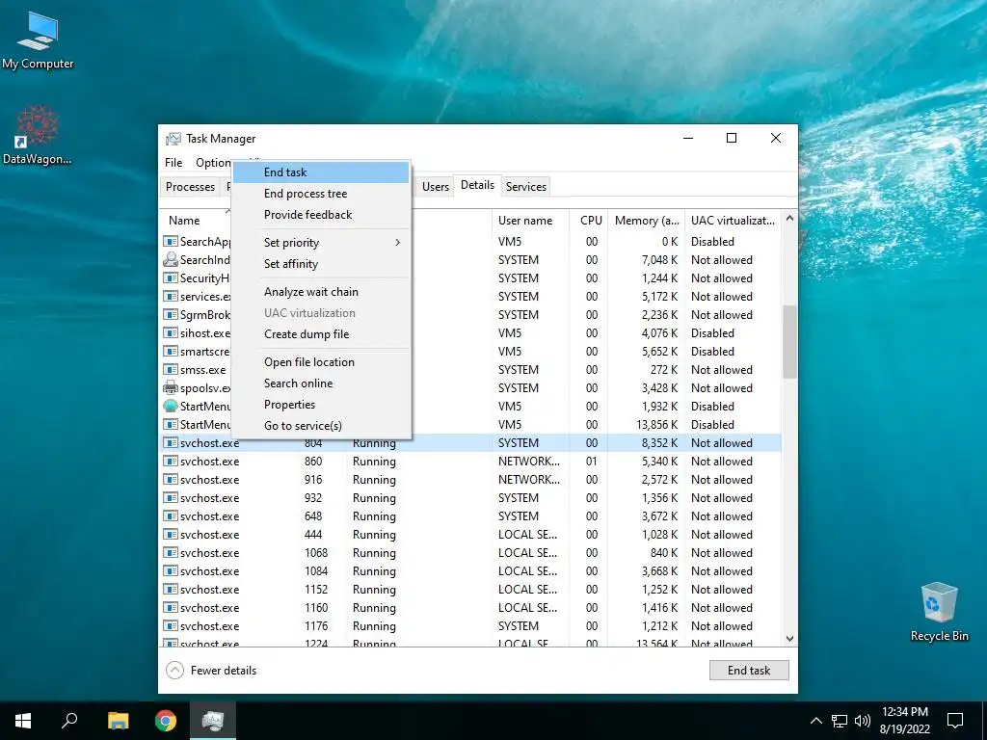This screenshot has width=987, height=740.
Task: Select svchost.exe row with PID 916
Action: (470, 480)
